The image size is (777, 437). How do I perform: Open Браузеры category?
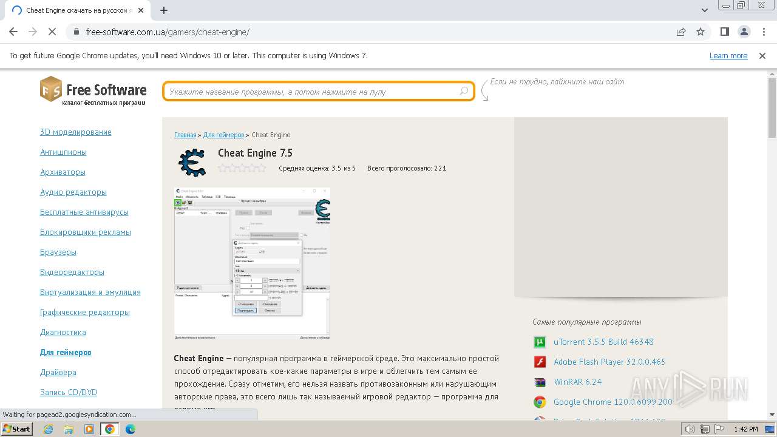pyautogui.click(x=58, y=252)
